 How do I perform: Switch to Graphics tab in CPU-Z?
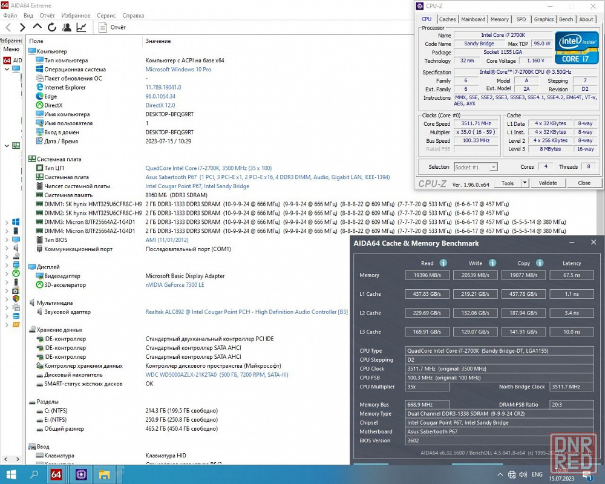pos(544,19)
